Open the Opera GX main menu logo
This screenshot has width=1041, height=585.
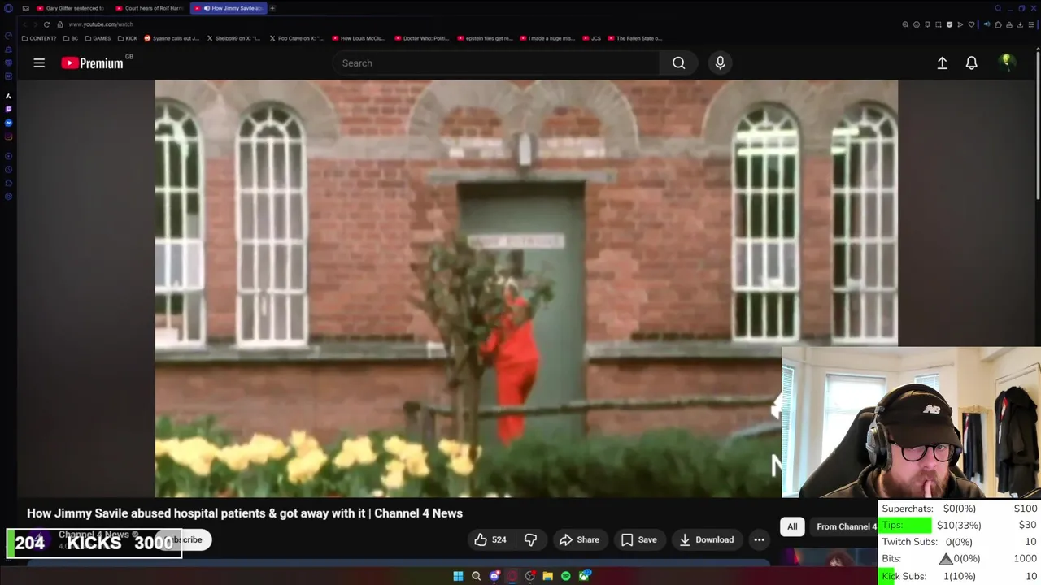tap(8, 8)
